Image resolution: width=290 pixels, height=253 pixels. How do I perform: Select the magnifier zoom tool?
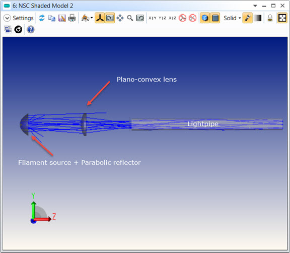(130, 18)
